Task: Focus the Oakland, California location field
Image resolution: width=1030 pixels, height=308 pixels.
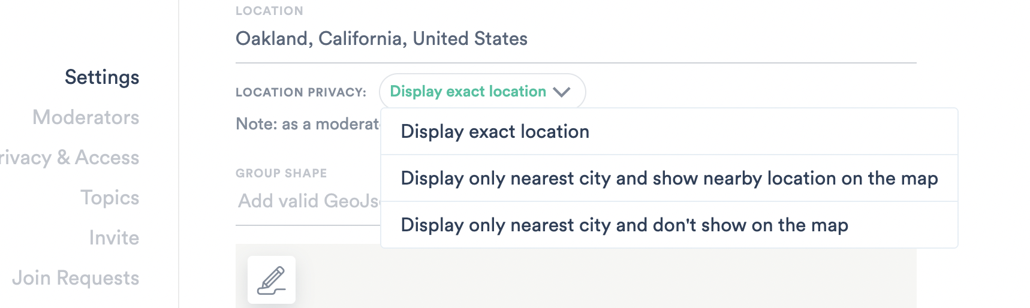Action: (x=576, y=39)
